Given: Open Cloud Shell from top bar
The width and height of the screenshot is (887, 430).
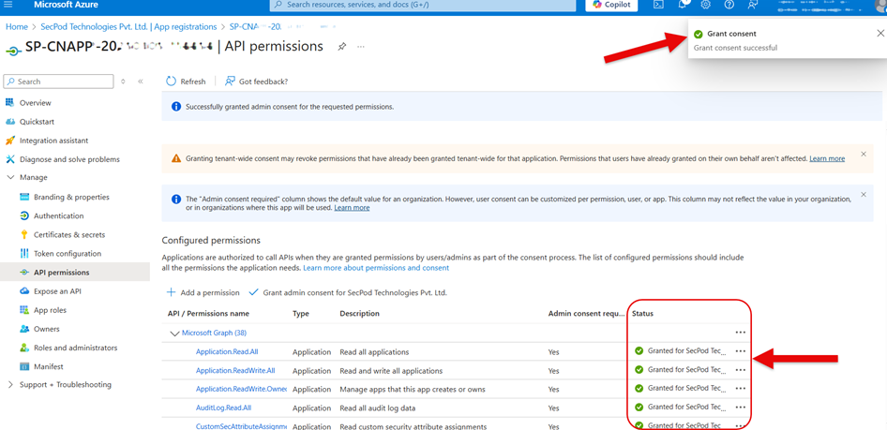Looking at the screenshot, I should pos(658,5).
